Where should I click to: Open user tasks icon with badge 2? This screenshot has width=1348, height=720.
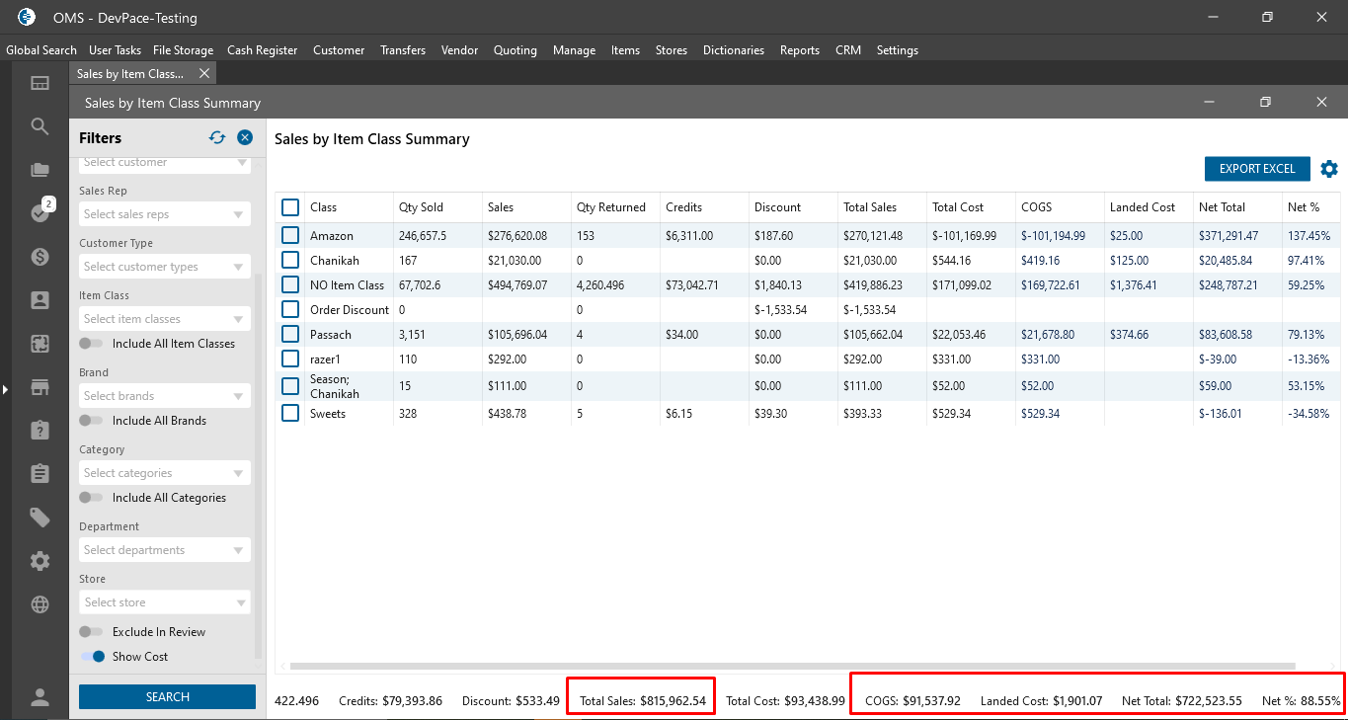tap(40, 212)
